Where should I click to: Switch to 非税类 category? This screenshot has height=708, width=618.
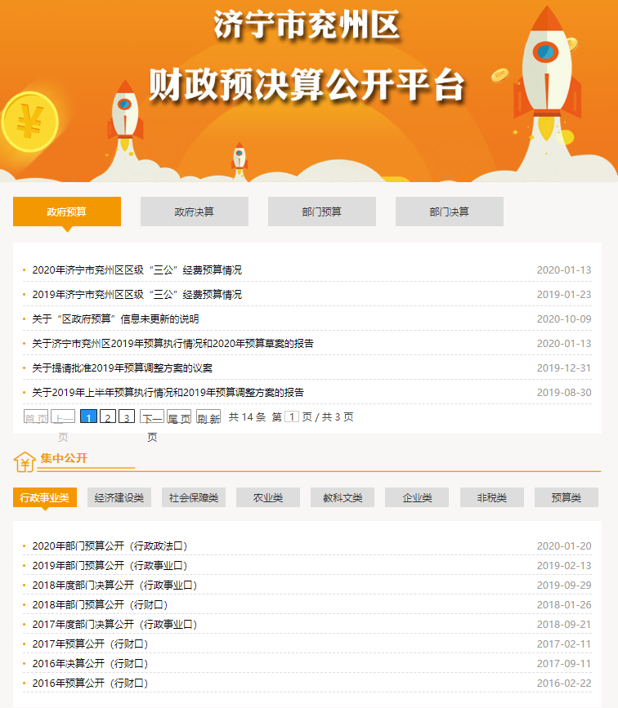coord(491,497)
